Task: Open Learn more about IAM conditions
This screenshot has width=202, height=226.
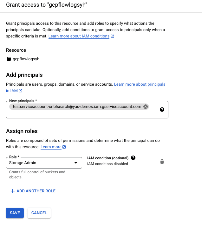Action: point(79,36)
